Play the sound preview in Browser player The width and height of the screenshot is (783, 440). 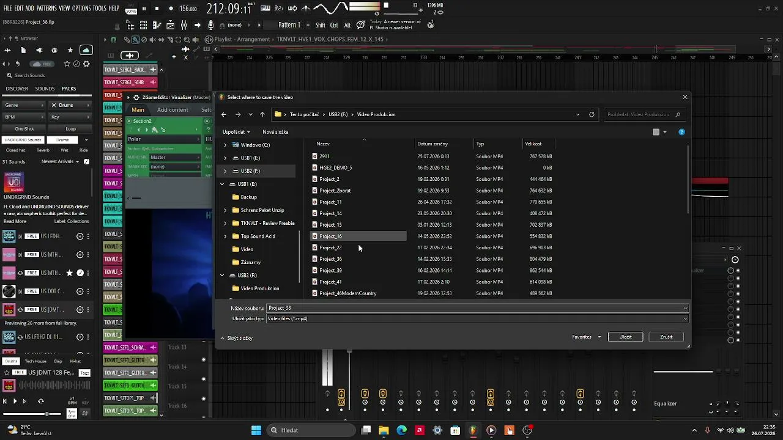(15, 401)
